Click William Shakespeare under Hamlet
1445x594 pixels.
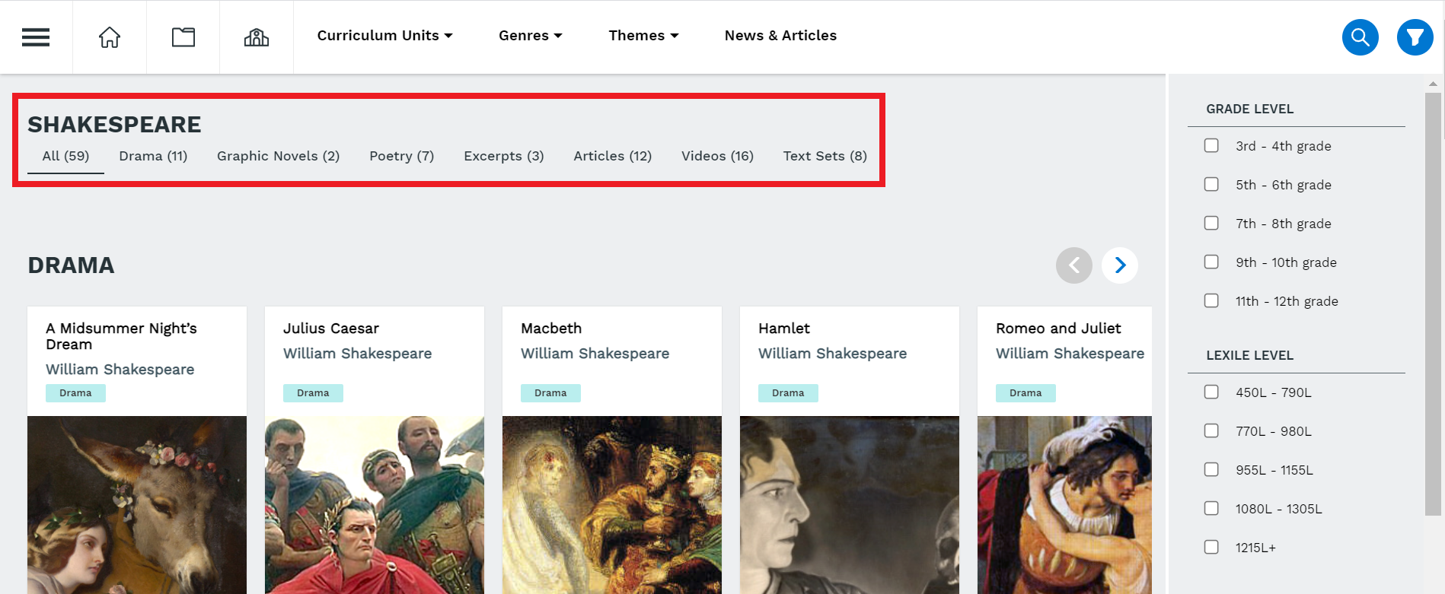[x=833, y=354]
